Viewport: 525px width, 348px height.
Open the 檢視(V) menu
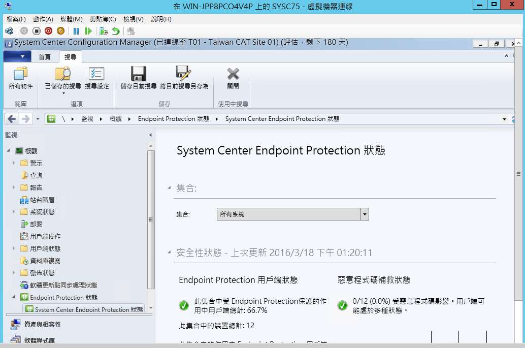pos(133,19)
